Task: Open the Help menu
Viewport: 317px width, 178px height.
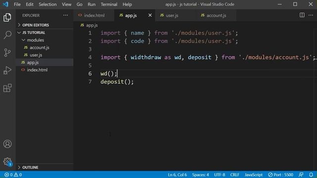Action: 127,4
